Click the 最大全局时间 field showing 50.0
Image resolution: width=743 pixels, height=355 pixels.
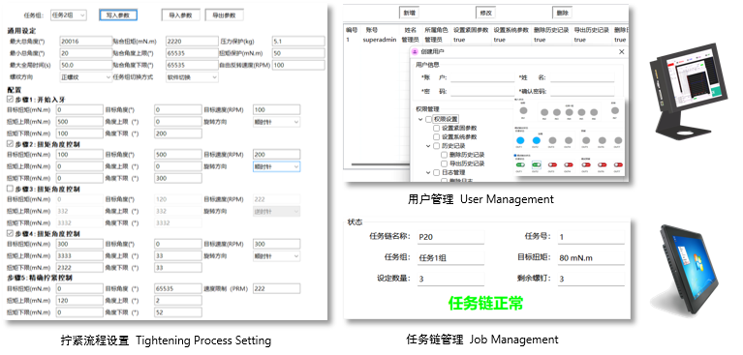click(x=86, y=65)
